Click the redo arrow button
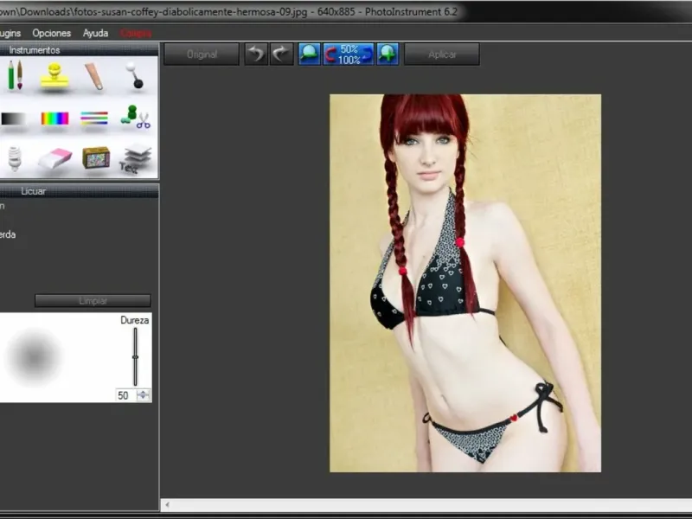Viewport: 692px width, 519px height. pos(281,54)
